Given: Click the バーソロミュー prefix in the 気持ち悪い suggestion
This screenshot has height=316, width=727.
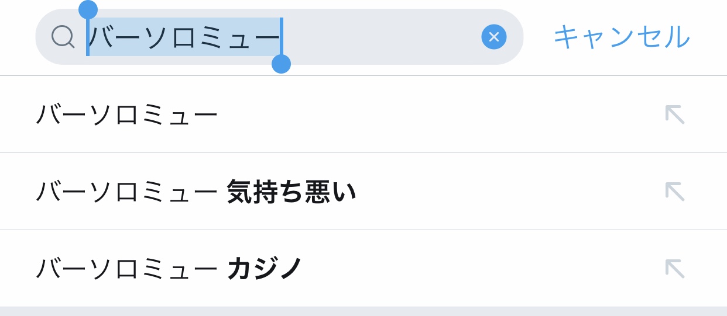Looking at the screenshot, I should pos(126,192).
